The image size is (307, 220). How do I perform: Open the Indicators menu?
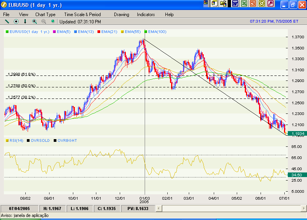[x=146, y=15]
